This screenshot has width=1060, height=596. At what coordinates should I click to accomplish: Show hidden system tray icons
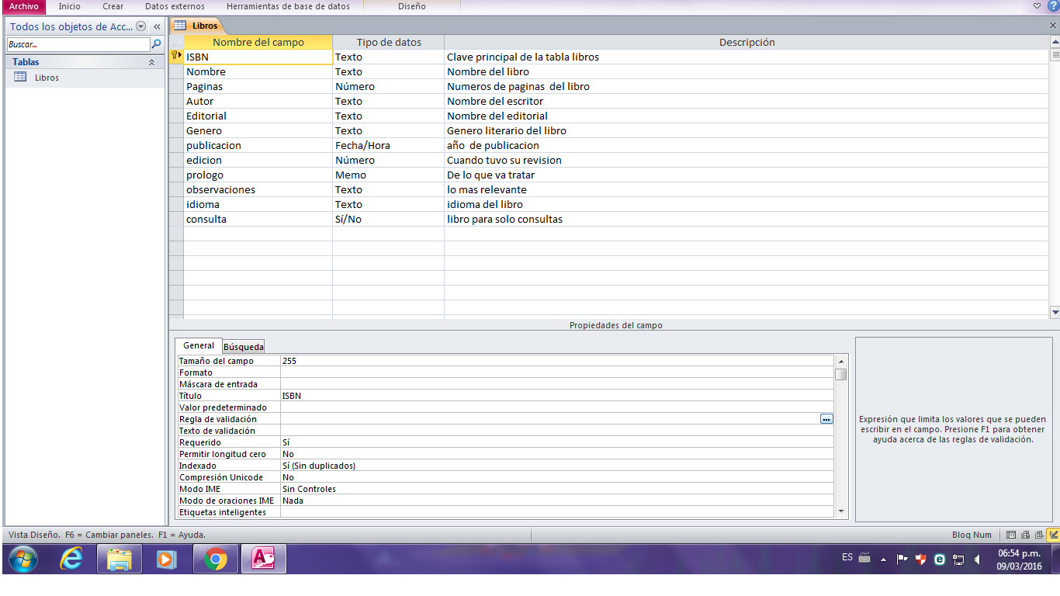click(883, 559)
